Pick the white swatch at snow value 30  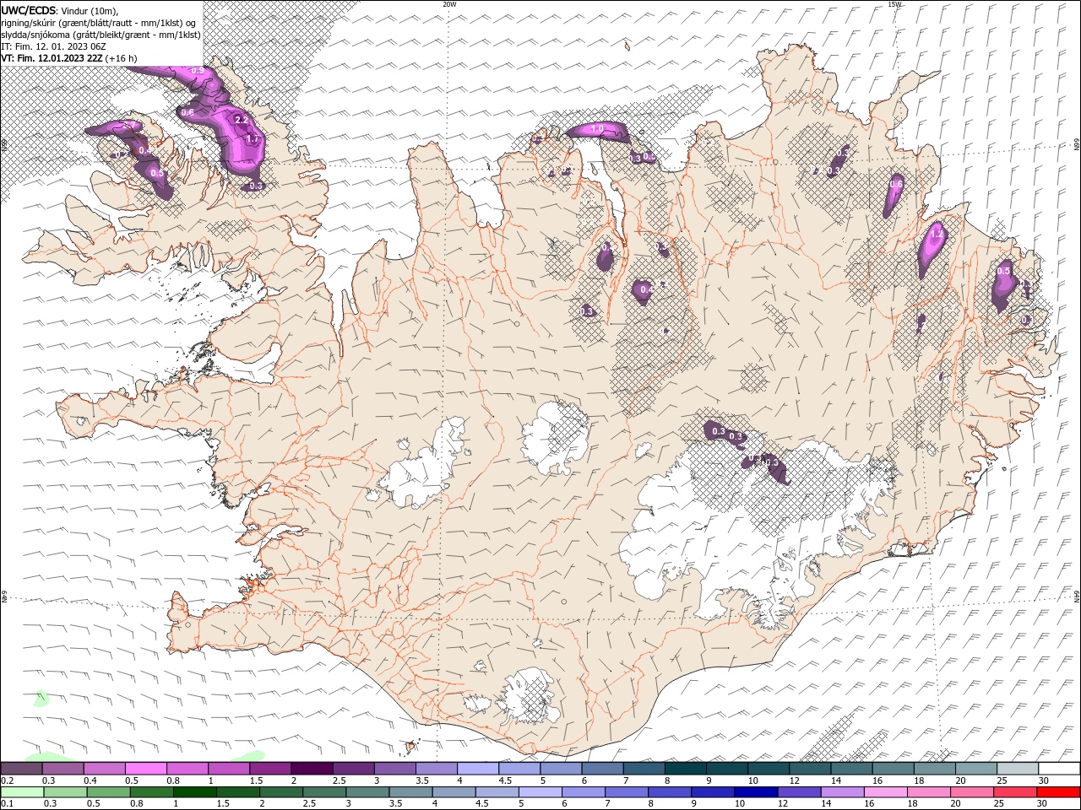[1059, 768]
